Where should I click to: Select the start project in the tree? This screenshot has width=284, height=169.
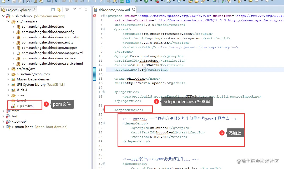coord(15,111)
